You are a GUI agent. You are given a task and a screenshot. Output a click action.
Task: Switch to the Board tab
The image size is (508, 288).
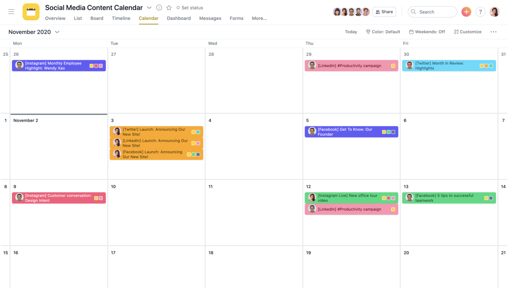point(97,18)
